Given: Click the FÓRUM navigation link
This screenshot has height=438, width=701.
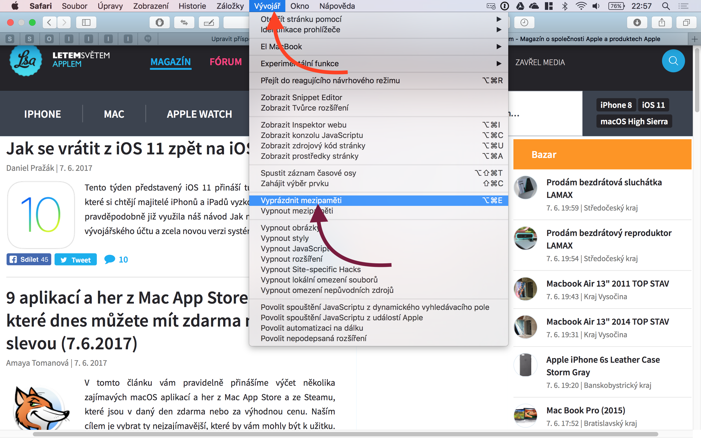Looking at the screenshot, I should pos(226,62).
